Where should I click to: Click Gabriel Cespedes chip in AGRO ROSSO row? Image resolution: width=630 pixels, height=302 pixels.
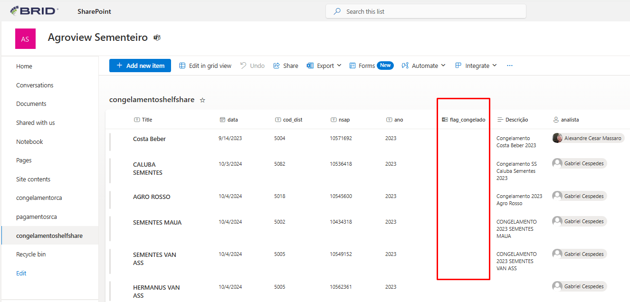[579, 196]
